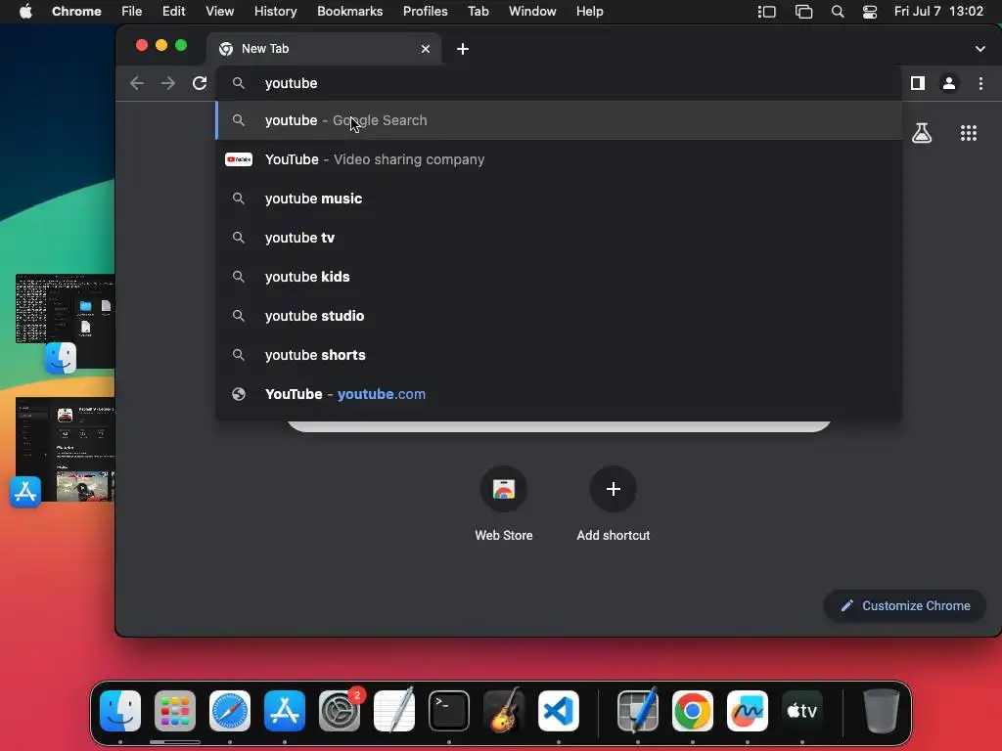This screenshot has height=751, width=1002.
Task: Open System Settings from the Dock
Action: click(340, 711)
